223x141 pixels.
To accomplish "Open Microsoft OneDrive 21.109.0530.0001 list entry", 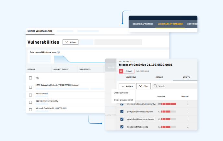I will [x=51, y=108].
